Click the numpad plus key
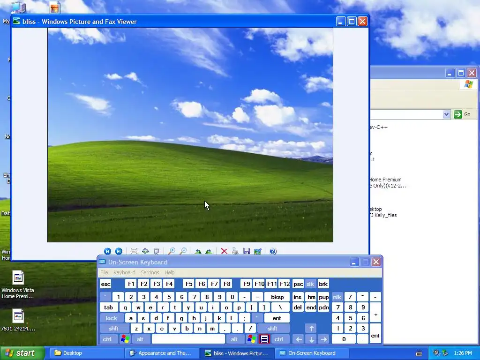This screenshot has height=360, width=480. coord(375,313)
